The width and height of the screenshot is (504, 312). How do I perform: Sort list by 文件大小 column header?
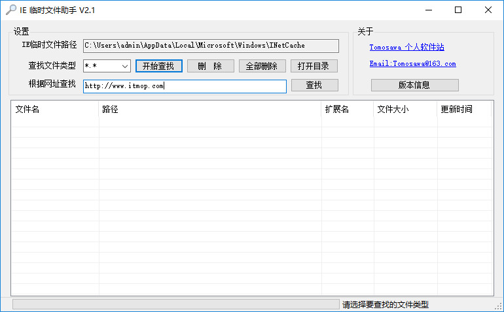tap(405, 110)
